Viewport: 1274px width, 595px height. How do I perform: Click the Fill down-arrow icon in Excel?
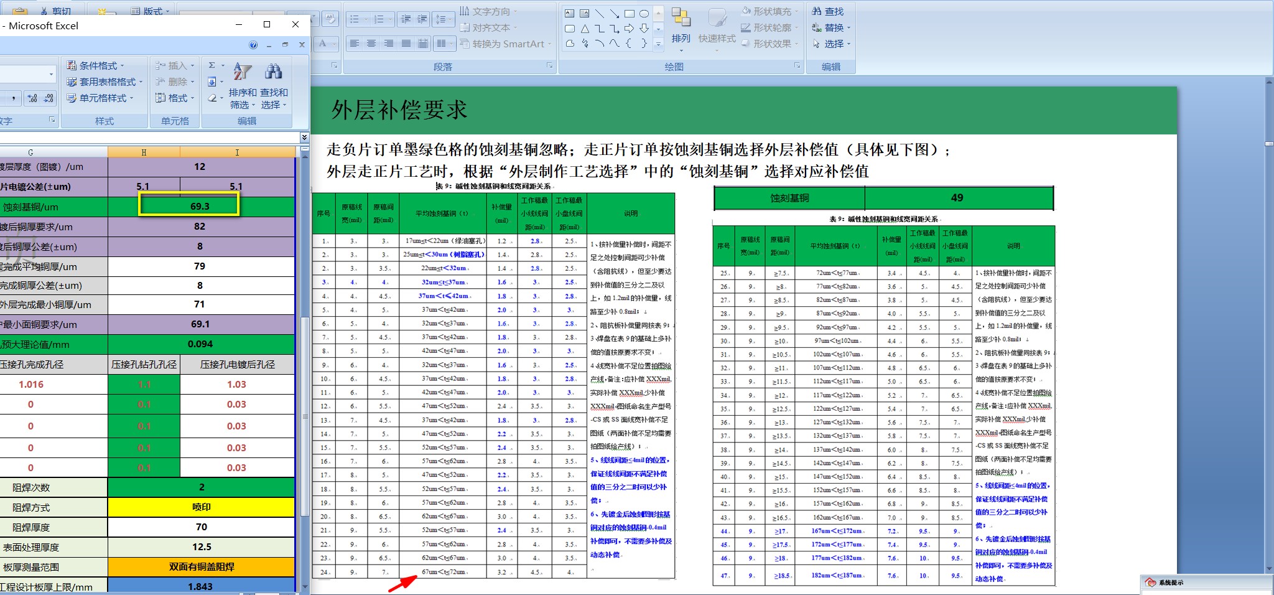(212, 82)
